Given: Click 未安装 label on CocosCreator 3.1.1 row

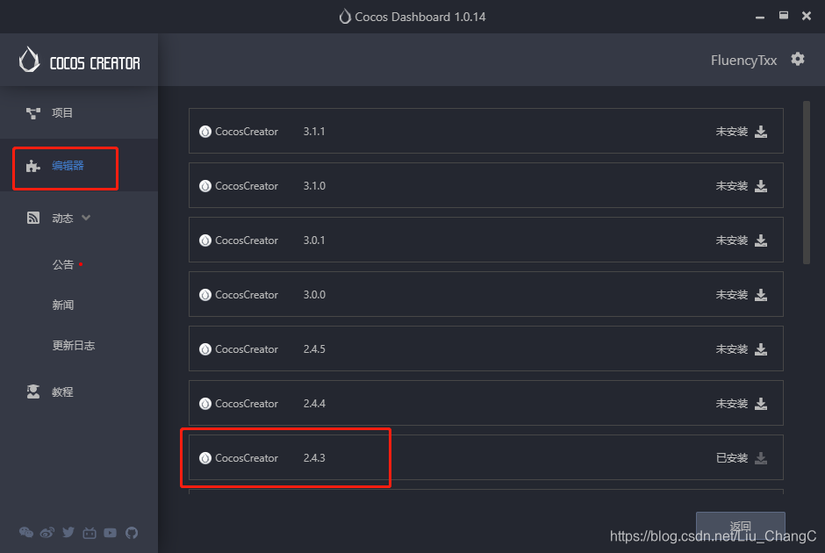Looking at the screenshot, I should point(732,132).
